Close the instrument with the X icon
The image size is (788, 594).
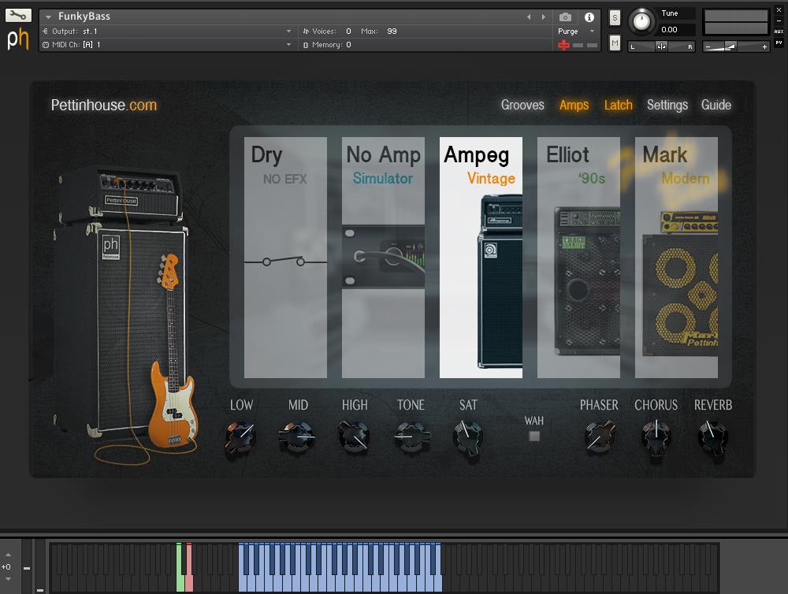[779, 10]
